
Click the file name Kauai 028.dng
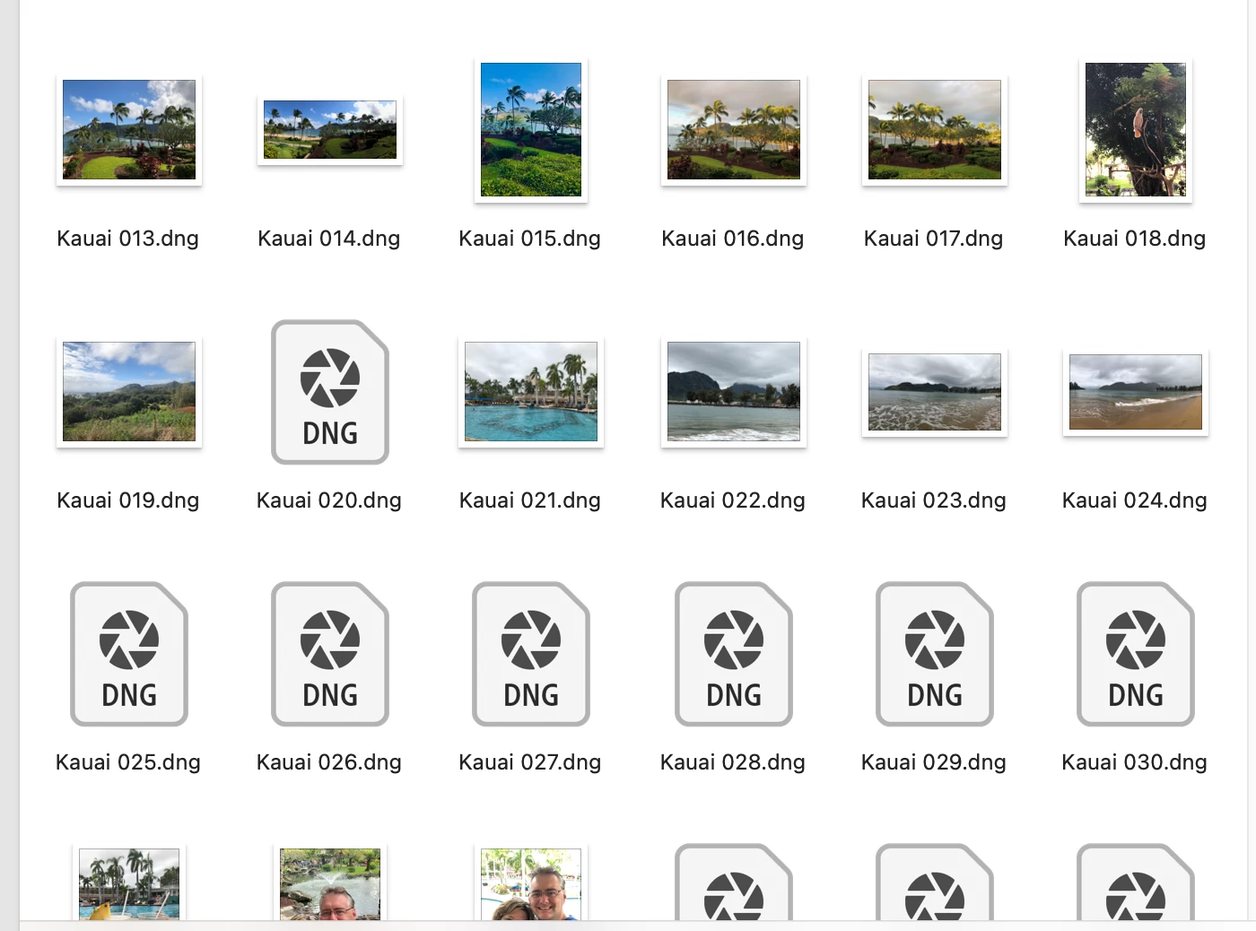[733, 762]
